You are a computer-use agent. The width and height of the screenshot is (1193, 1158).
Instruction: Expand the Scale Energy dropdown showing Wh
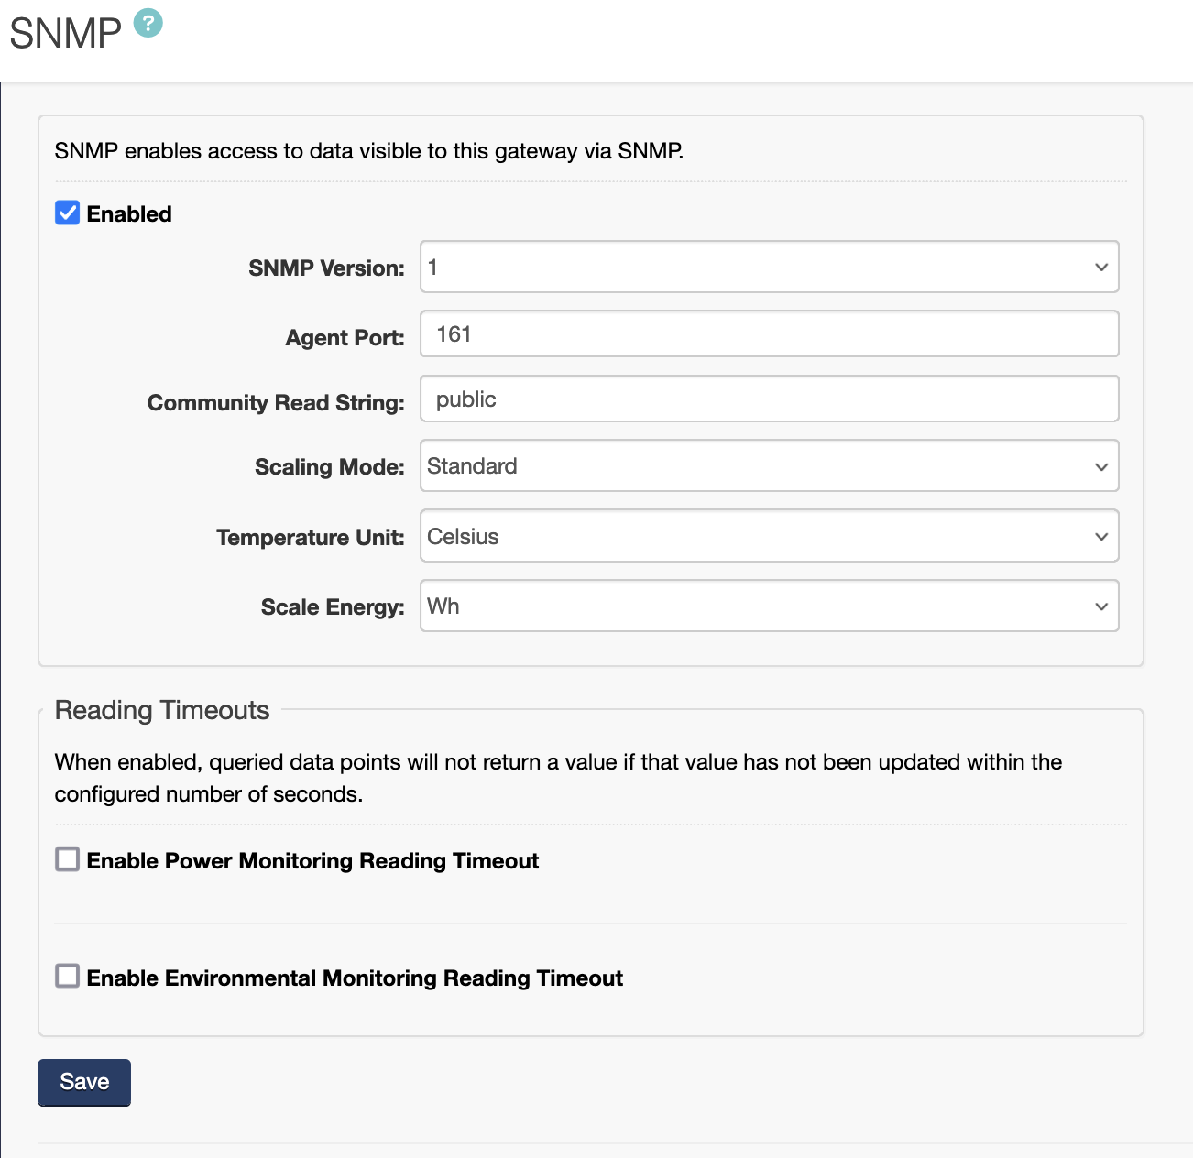769,606
